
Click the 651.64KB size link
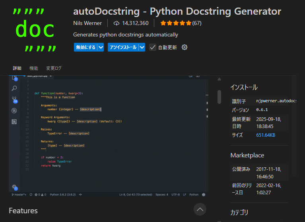(x=266, y=135)
